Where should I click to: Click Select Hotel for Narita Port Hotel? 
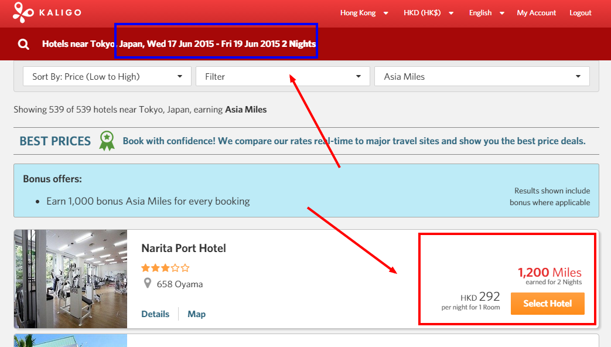point(548,304)
